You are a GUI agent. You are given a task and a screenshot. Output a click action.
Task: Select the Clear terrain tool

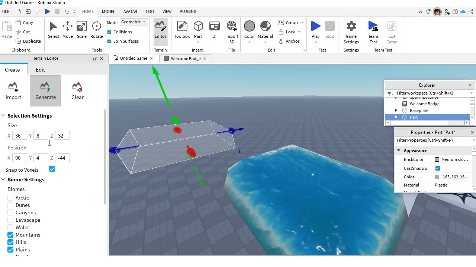(77, 91)
